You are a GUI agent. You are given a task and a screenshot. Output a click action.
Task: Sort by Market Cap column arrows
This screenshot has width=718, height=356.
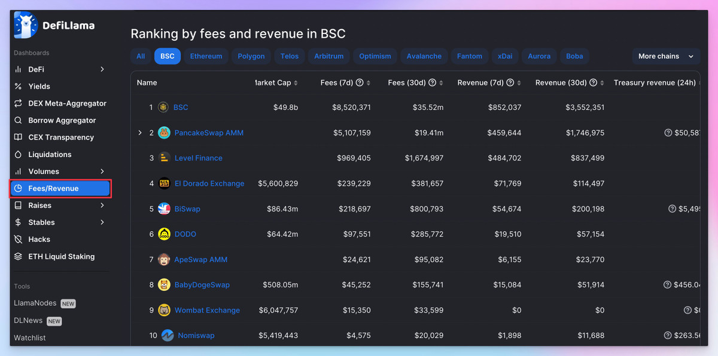(296, 83)
